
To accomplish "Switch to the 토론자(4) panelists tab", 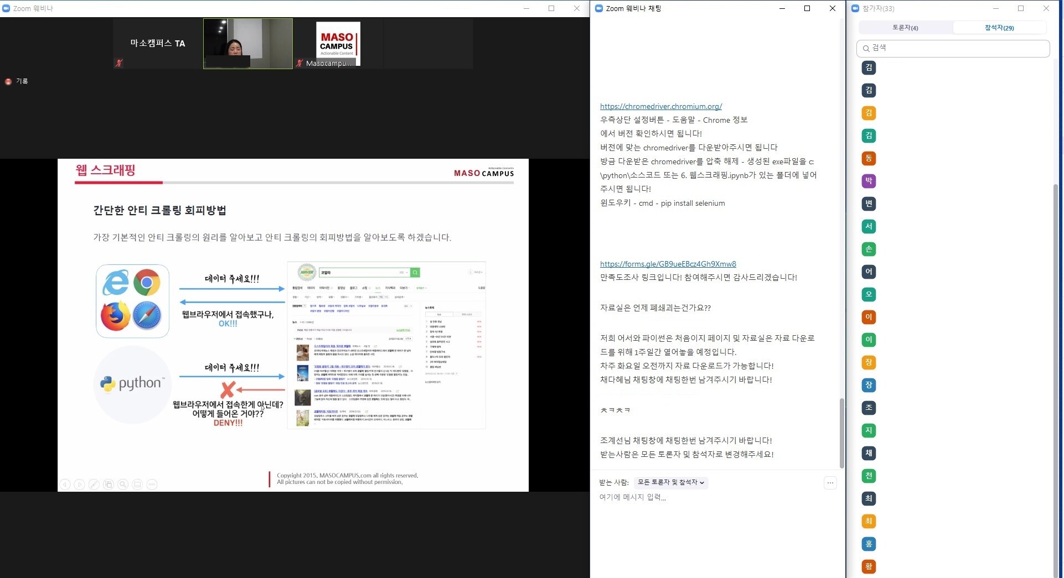I will [x=905, y=28].
